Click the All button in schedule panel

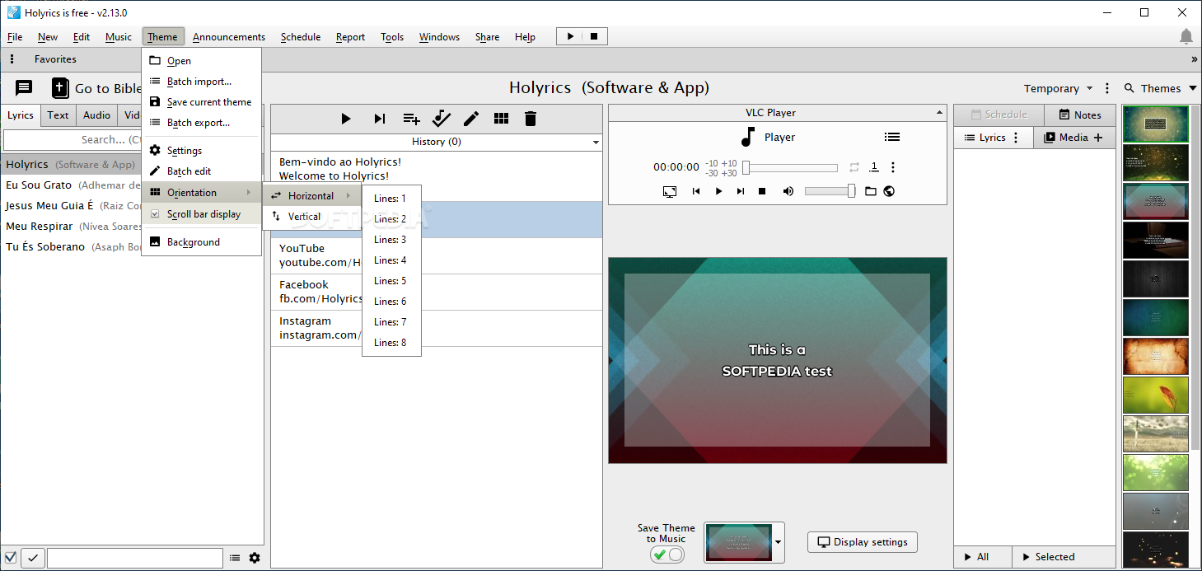[983, 557]
